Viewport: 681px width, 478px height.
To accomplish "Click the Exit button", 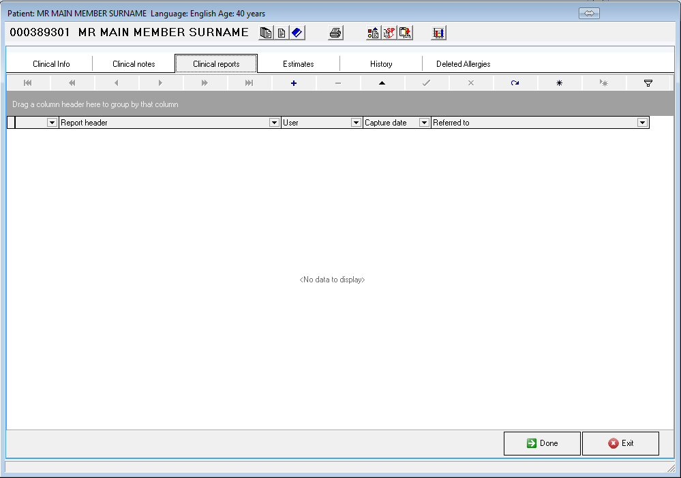I will [620, 443].
